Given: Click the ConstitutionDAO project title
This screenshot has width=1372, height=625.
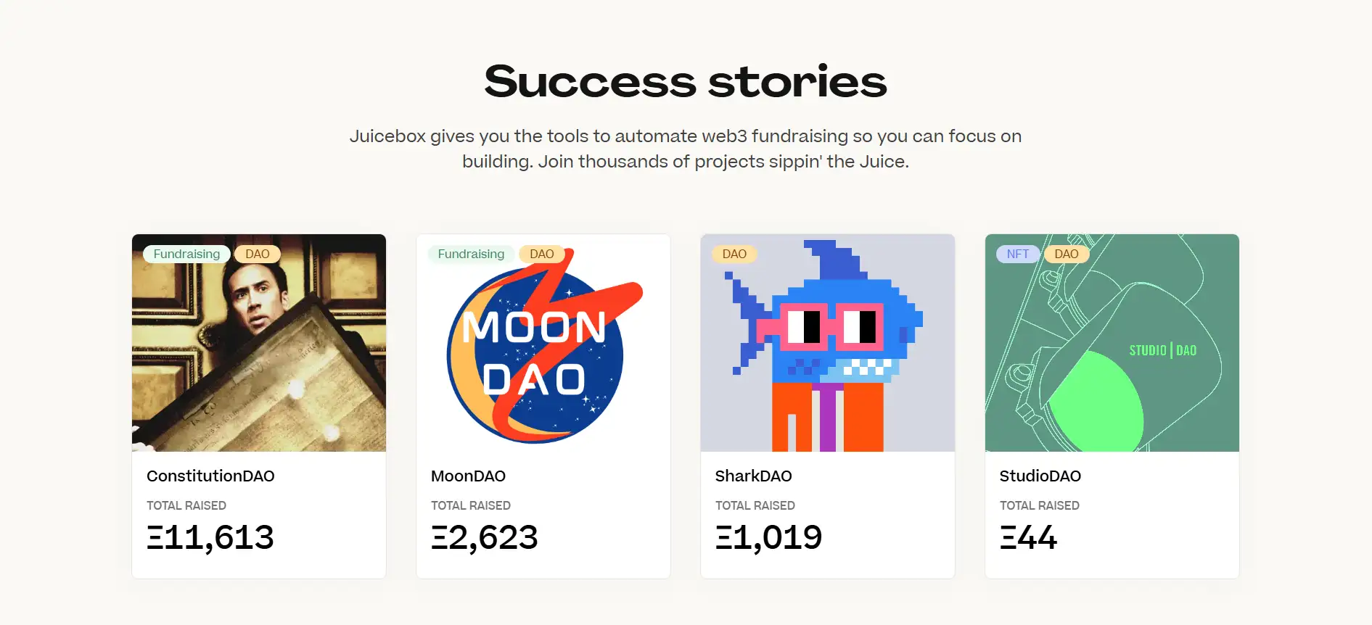Looking at the screenshot, I should click(x=210, y=476).
